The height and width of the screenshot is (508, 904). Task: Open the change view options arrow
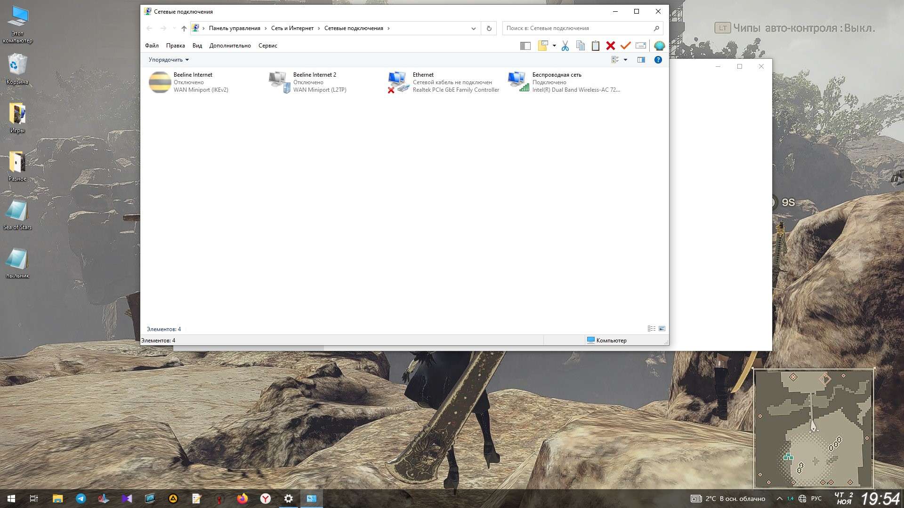625,60
